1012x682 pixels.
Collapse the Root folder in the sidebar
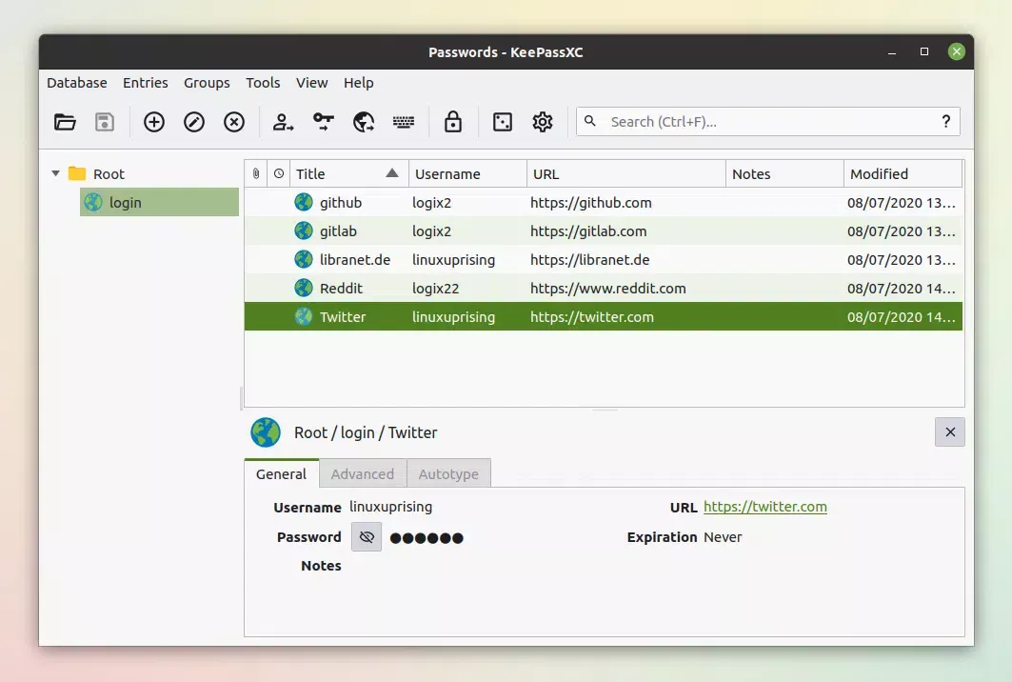[55, 174]
